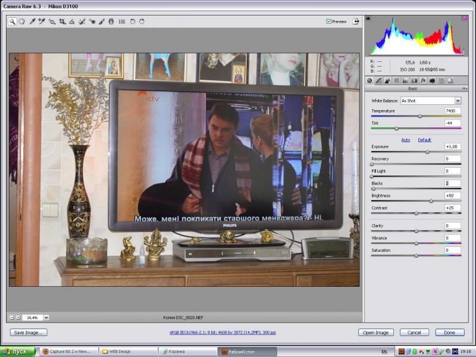Cancel the Camera Raw dialog

[x=414, y=333]
